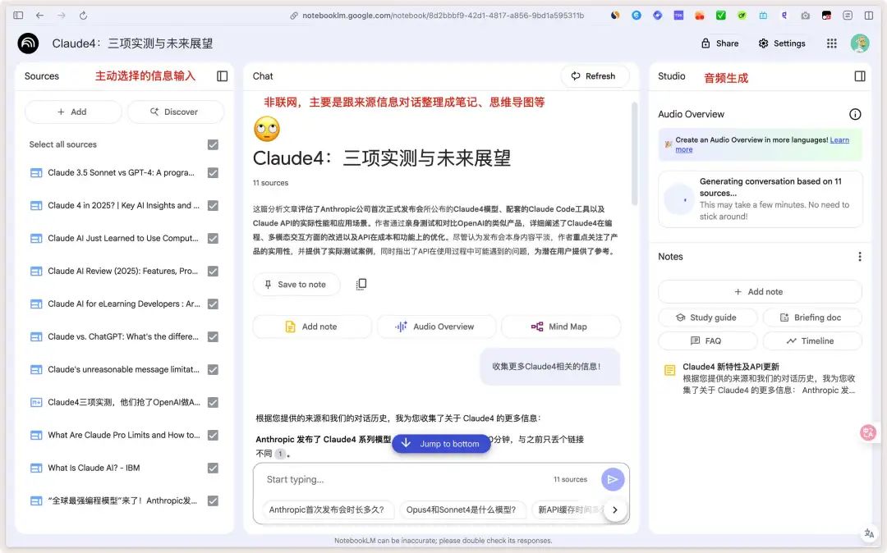
Task: Open the Google apps grid
Action: [831, 43]
